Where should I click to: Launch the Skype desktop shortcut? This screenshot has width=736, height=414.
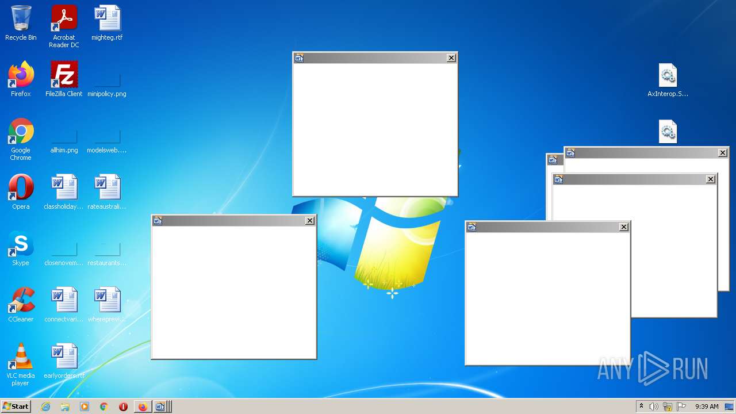21,248
